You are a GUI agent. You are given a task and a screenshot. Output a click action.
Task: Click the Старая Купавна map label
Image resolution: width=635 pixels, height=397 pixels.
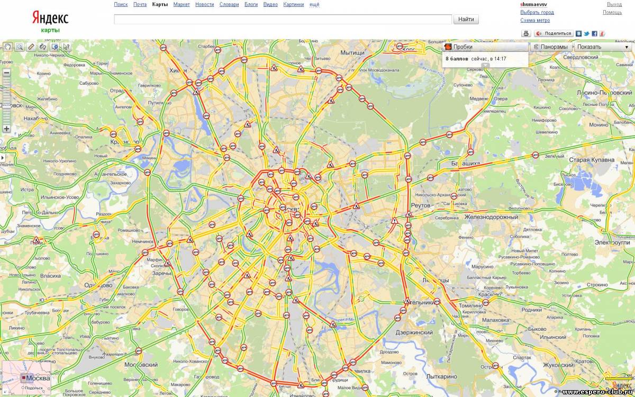pyautogui.click(x=592, y=159)
